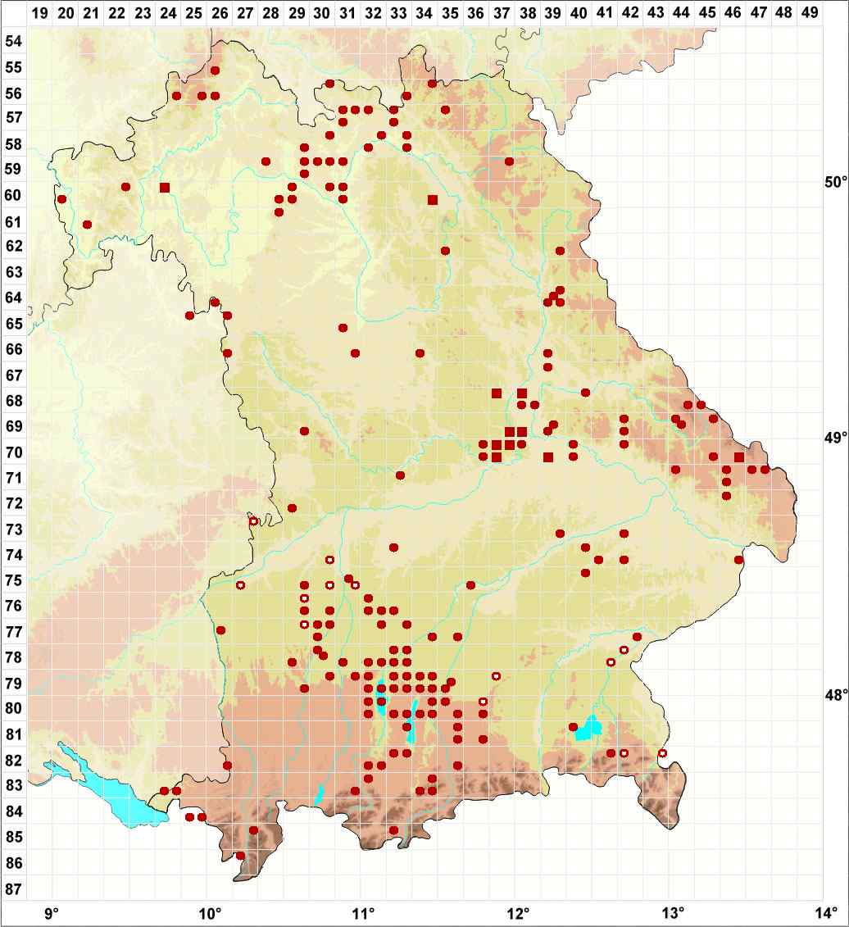
Task: Click column header 48
Action: pos(784,12)
